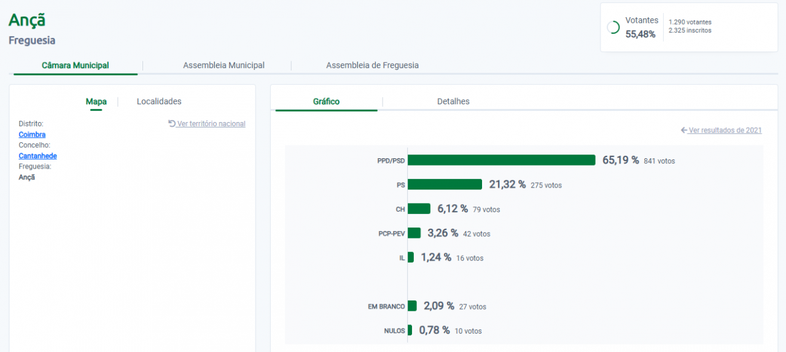Switch to the Localidades tab
This screenshot has width=786, height=352.
159,102
